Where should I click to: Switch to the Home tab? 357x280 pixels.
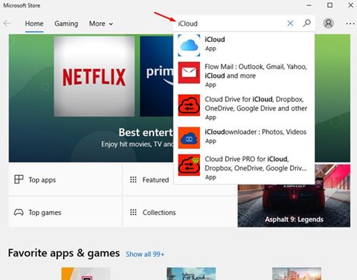pos(34,24)
